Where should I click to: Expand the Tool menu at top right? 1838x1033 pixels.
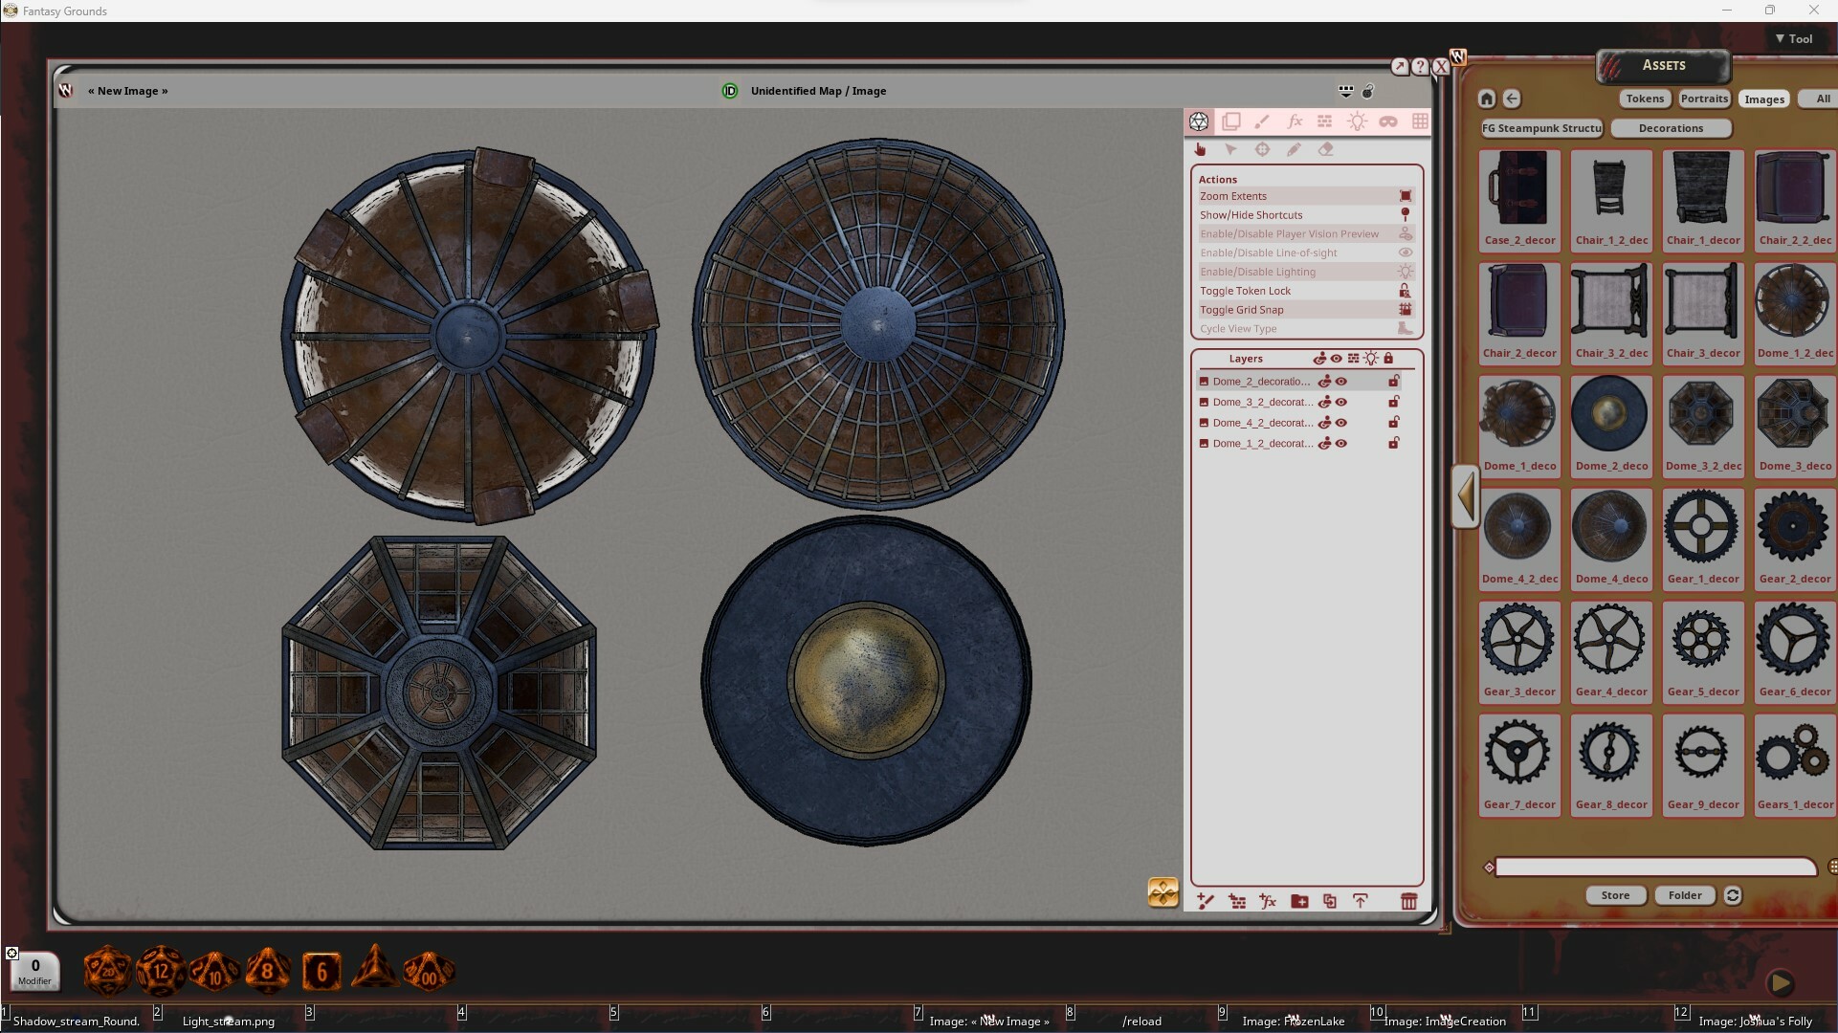pos(1793,38)
